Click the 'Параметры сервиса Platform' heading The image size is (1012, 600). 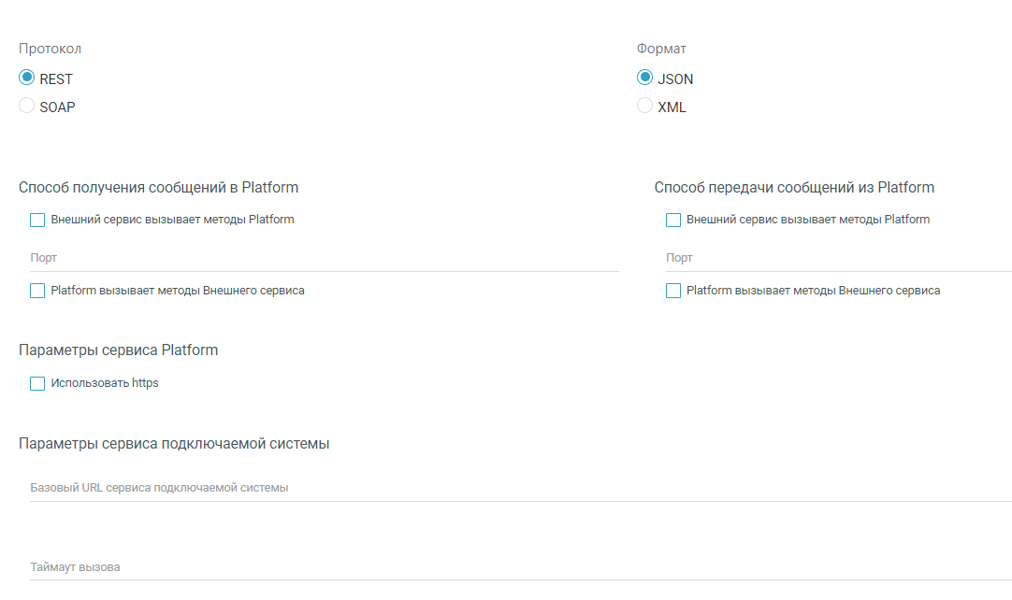[x=118, y=350]
